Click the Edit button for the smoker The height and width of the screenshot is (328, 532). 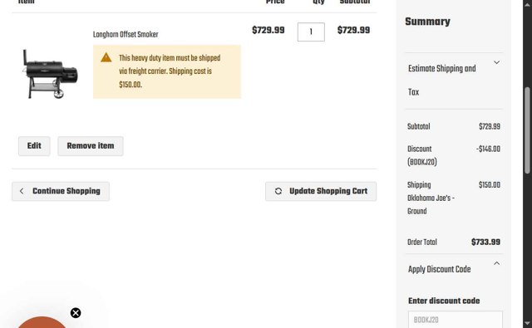click(34, 146)
